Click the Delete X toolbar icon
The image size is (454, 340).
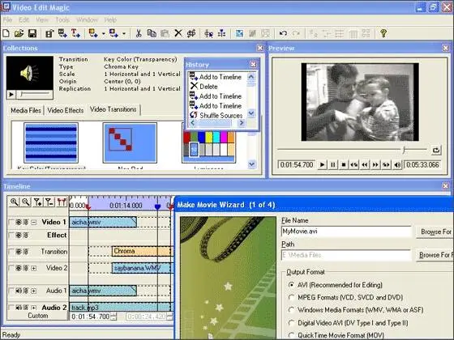pos(178,33)
